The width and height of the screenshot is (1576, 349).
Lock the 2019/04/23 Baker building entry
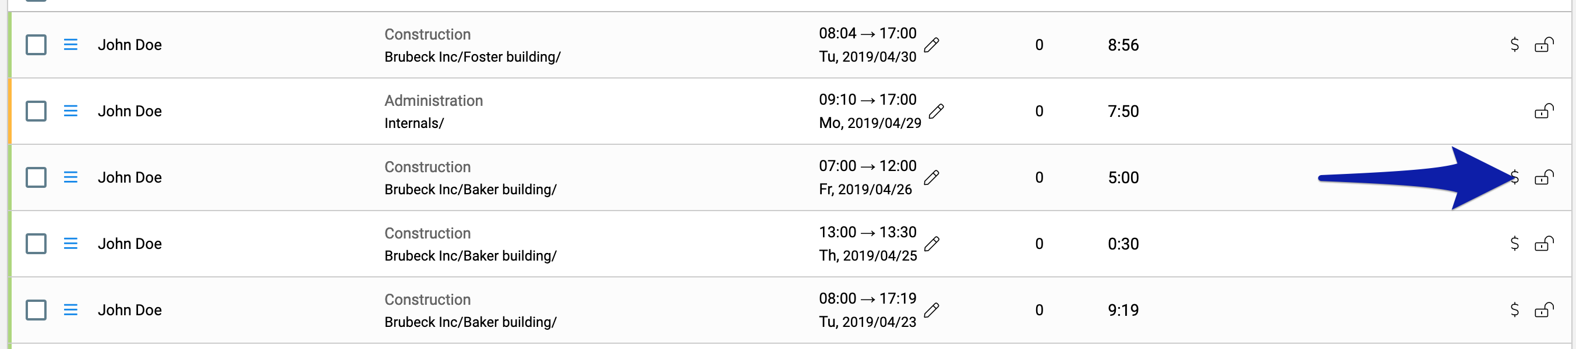point(1543,310)
